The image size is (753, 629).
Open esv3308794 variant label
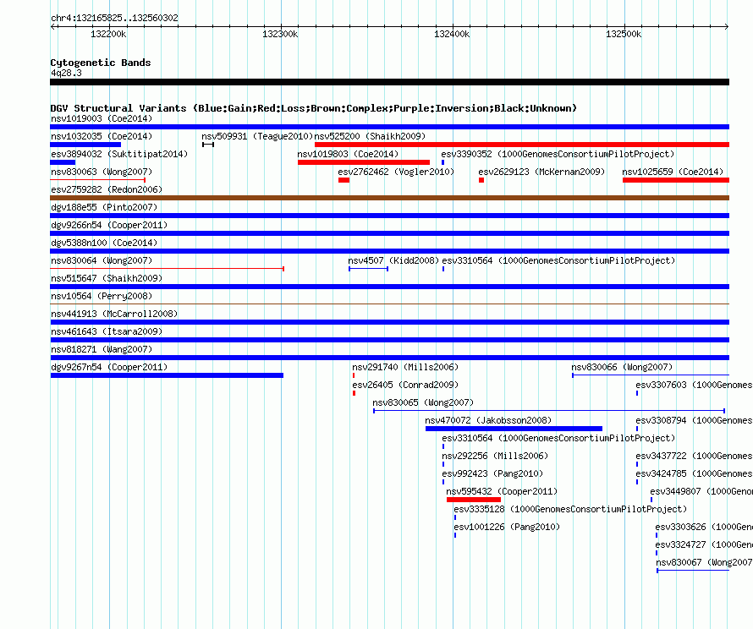(x=694, y=420)
